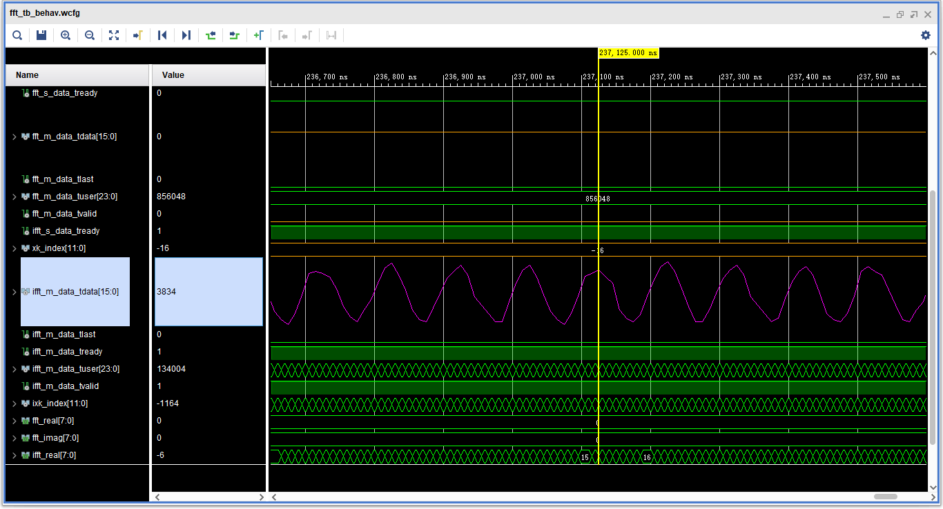Click the swap cursors icon
Viewport: 943px width, 509px height.
pyautogui.click(x=331, y=35)
